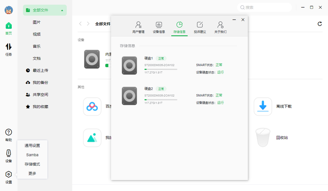This screenshot has width=328, height=191.
Task: Choose Samba from settings menu
Action: coord(32,155)
